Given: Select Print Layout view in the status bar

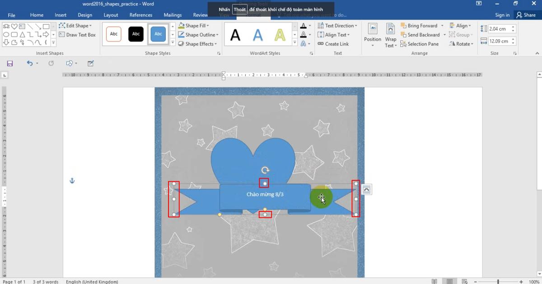Looking at the screenshot, I should point(449,281).
